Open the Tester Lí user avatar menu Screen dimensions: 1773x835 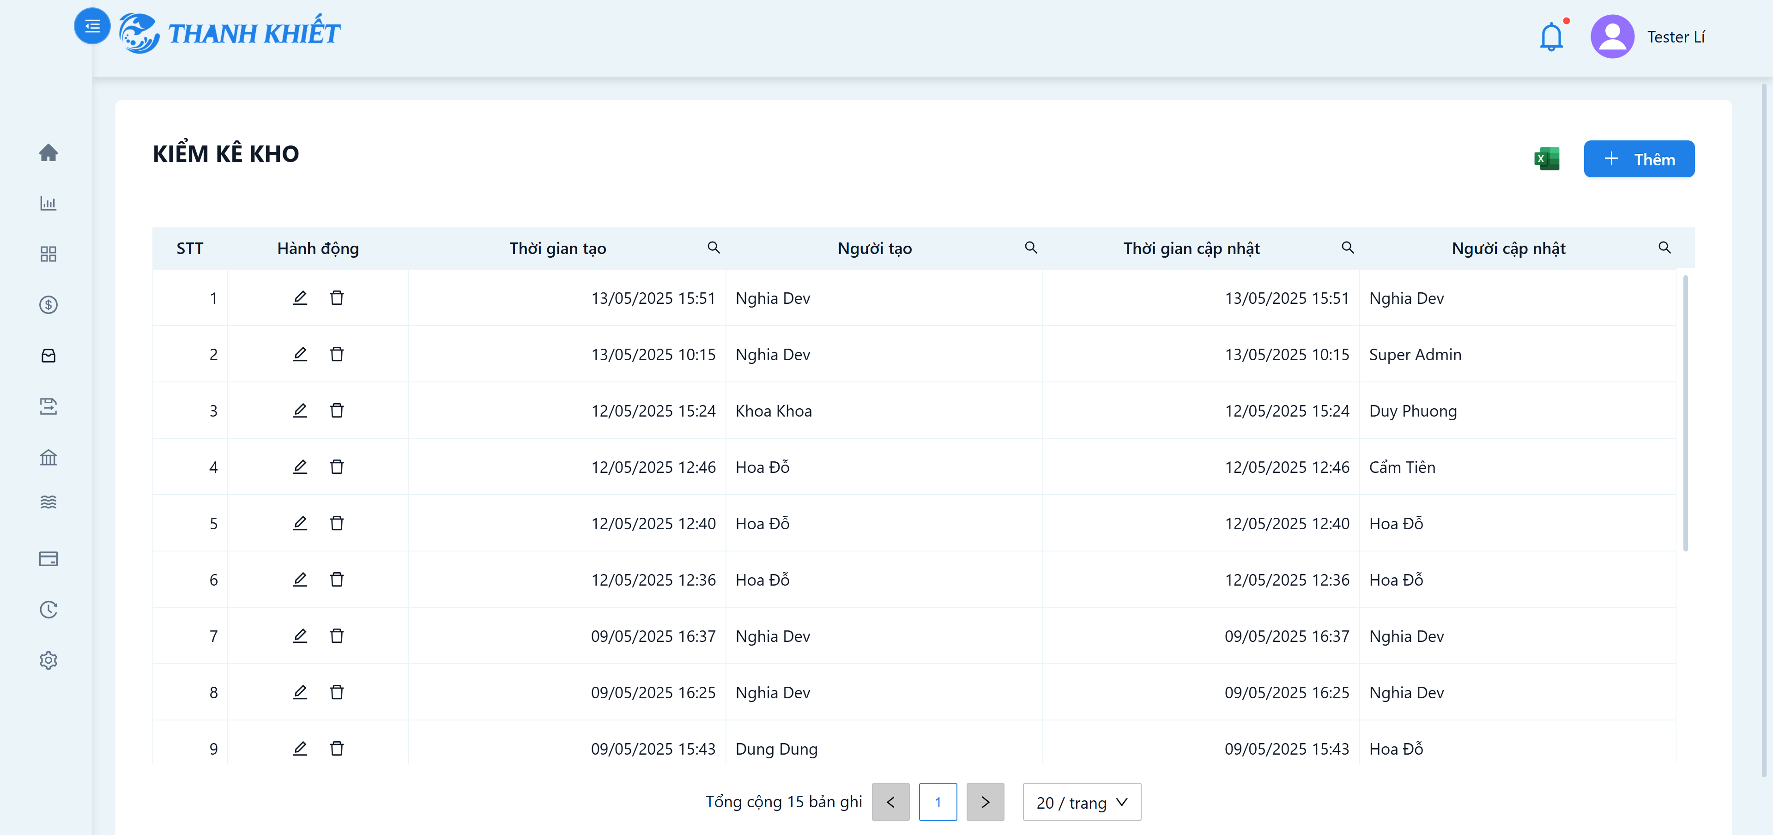click(x=1612, y=36)
